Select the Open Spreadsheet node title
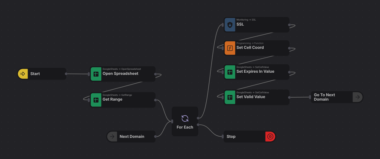Screen dimensions: 380x159 pos(120,74)
